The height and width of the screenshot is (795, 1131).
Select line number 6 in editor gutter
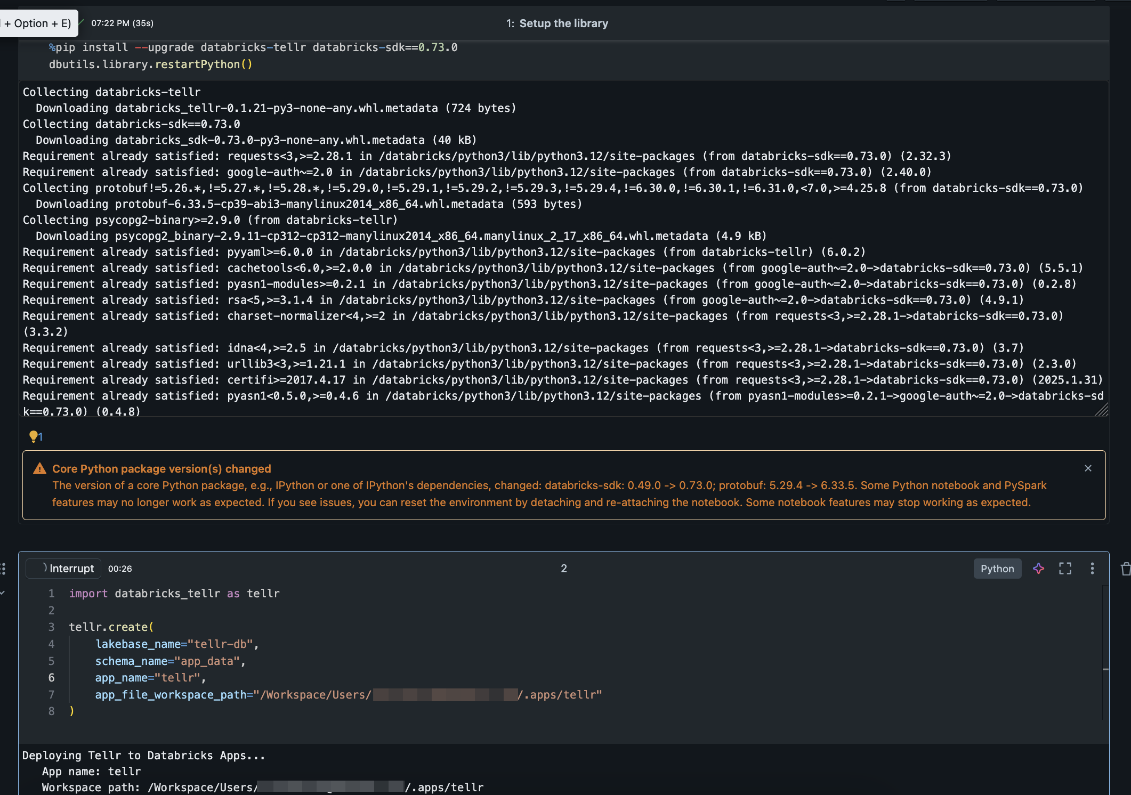[52, 678]
